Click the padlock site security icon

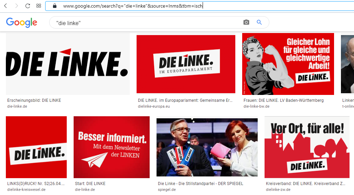coord(55,6)
